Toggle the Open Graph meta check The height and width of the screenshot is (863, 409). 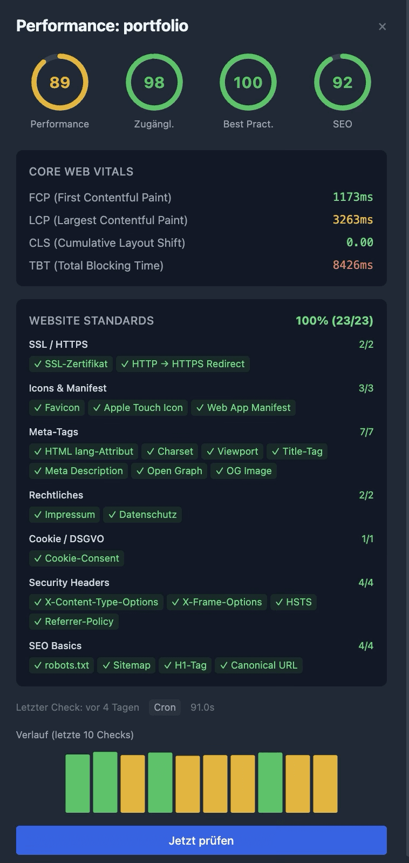tap(169, 470)
